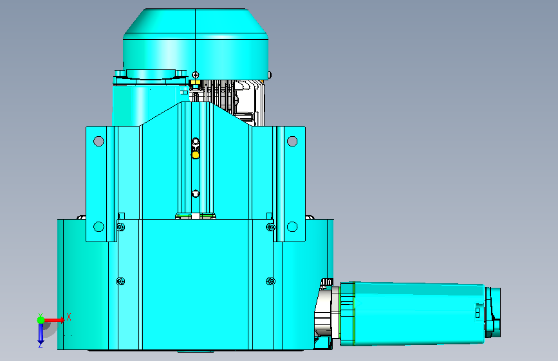Click the red X axis arrow of the triad
Image resolution: width=558 pixels, height=361 pixels.
click(55, 320)
